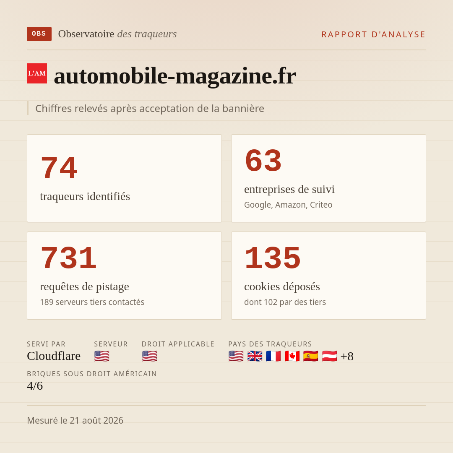The width and height of the screenshot is (453, 453).
Task: Select the 731 requêtes de pistage card
Action: tap(124, 276)
